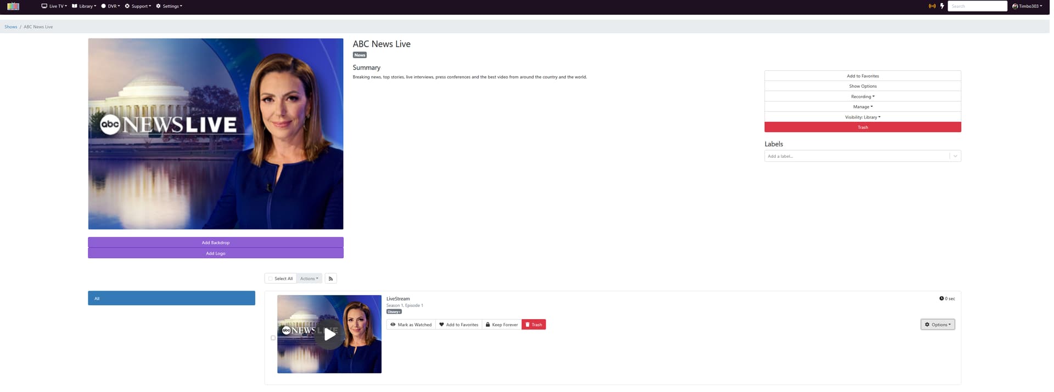
Task: Check the LiveStream episode checkbox
Action: [273, 338]
